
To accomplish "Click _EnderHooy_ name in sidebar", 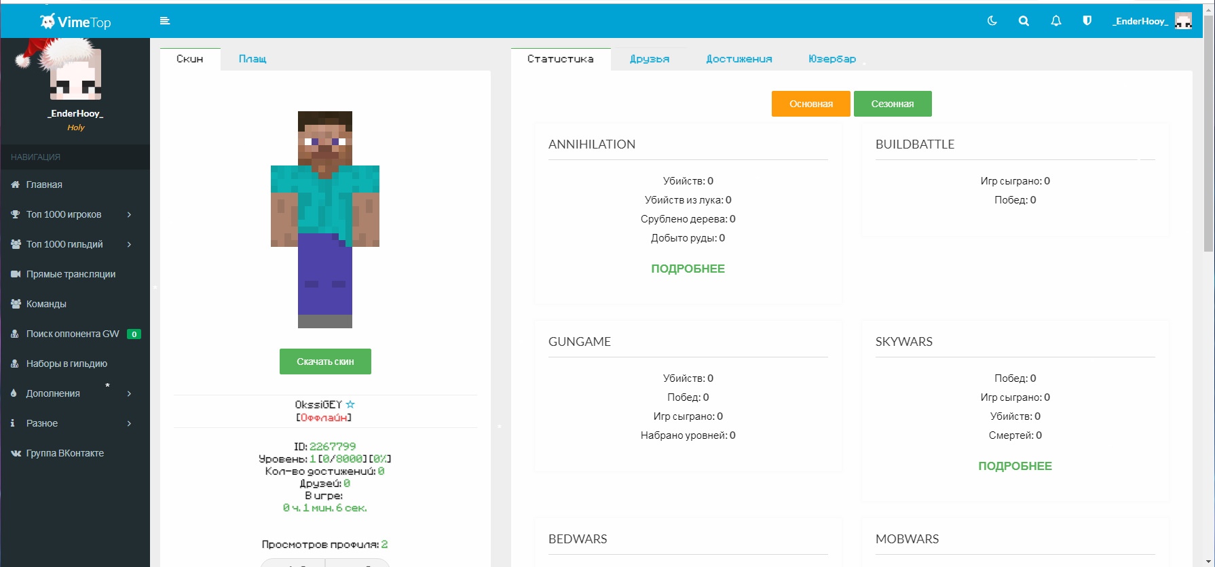I will (75, 113).
